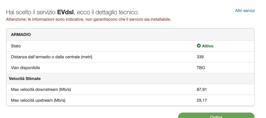Viewport: 266px width, 118px height.
Task: Click the bold EVdsl service name
Action: [65, 12]
